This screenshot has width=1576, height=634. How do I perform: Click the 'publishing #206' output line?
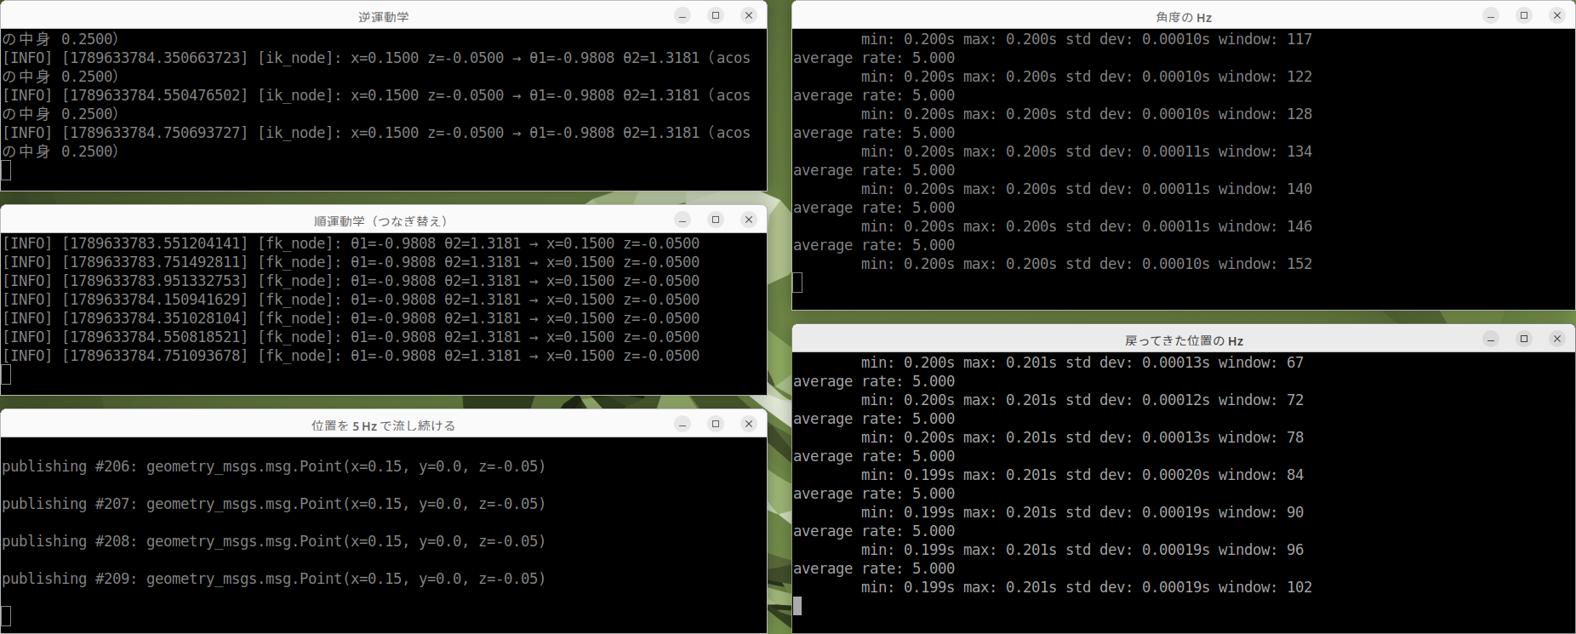pos(274,466)
